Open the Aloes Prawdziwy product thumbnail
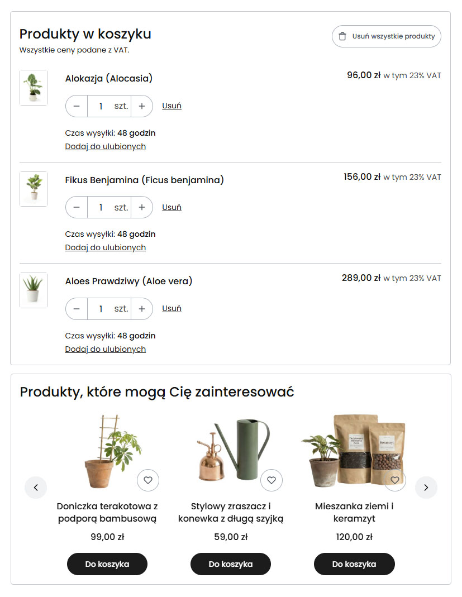462x597 pixels. [x=34, y=290]
